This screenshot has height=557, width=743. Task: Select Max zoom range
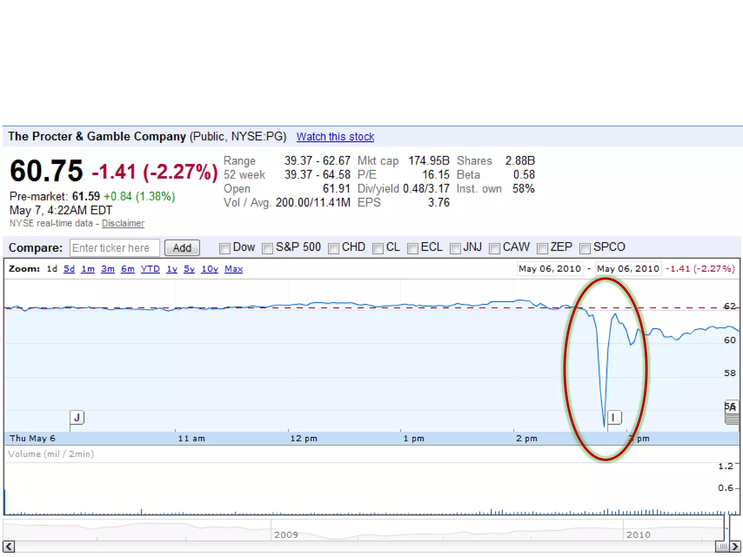234,269
